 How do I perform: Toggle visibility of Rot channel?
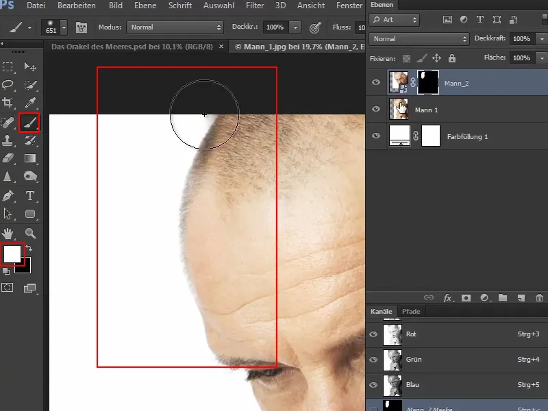click(373, 334)
